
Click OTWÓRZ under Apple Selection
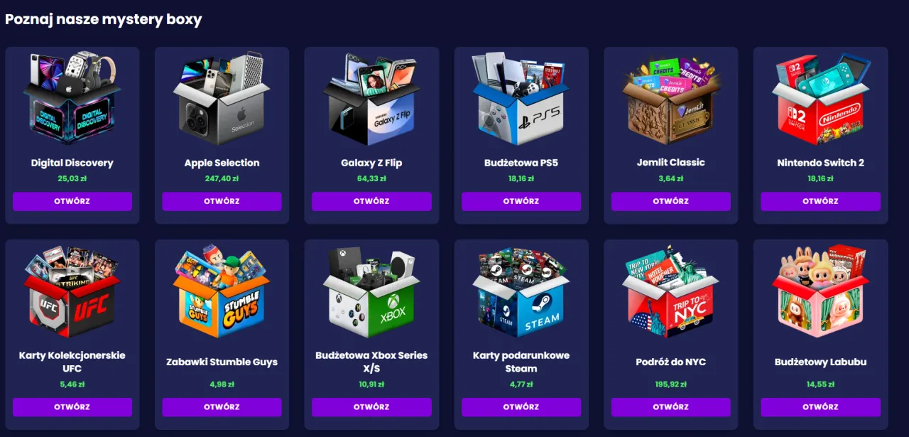pos(222,201)
